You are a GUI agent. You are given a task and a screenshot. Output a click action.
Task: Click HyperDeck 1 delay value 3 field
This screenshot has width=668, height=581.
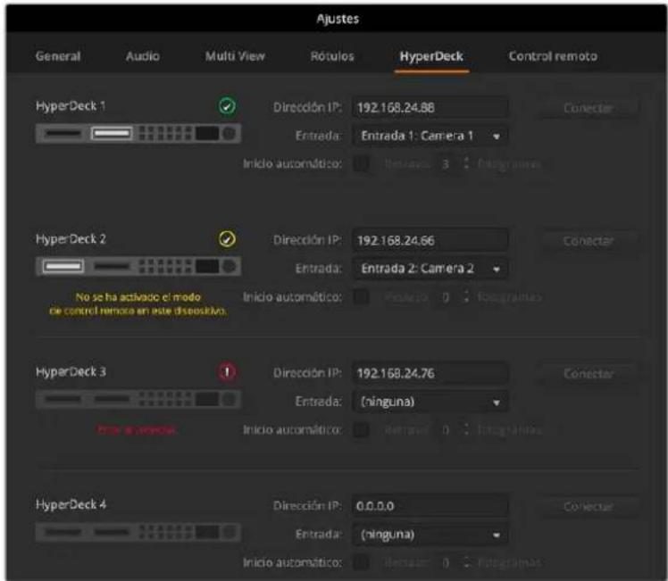pyautogui.click(x=446, y=164)
